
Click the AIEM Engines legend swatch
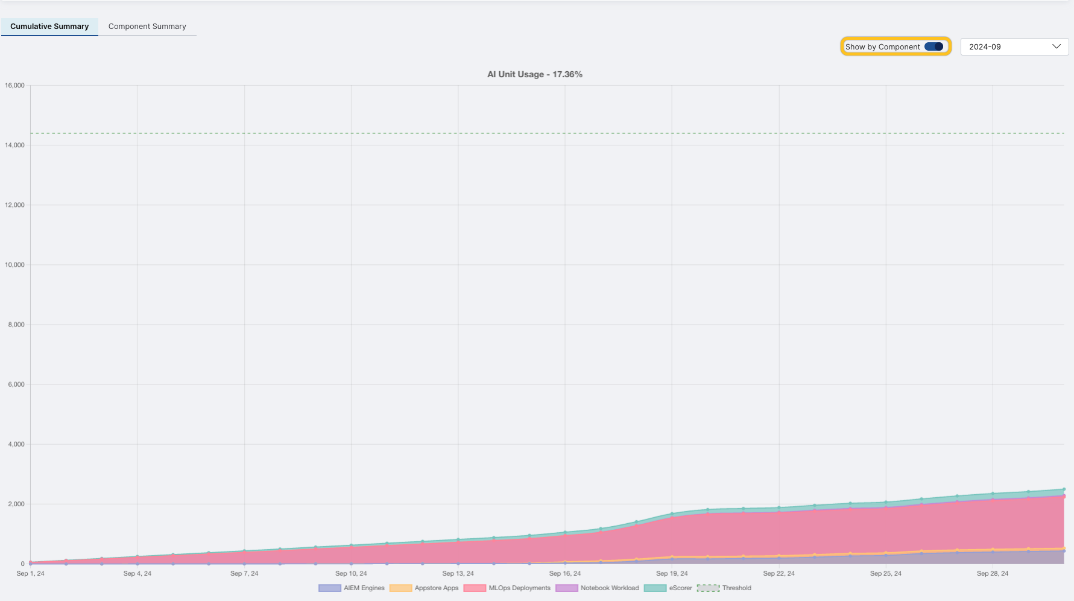[329, 588]
